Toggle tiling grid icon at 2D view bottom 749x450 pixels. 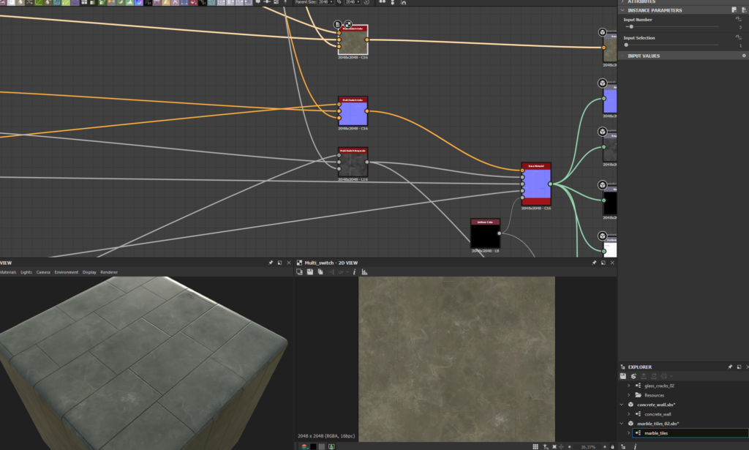(x=535, y=446)
